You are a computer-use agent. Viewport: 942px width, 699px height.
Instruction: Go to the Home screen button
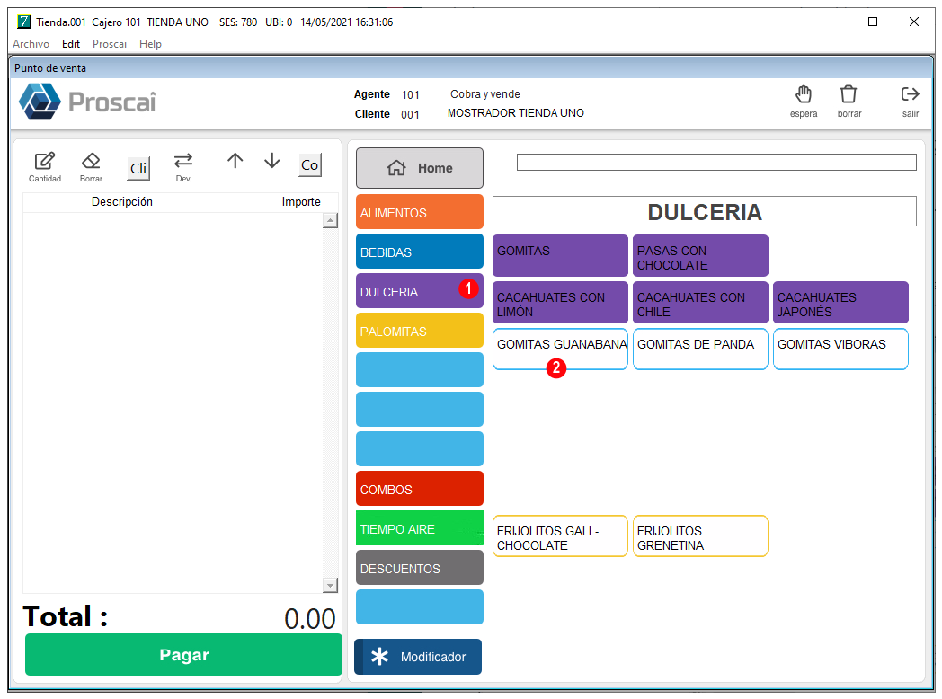pos(420,168)
